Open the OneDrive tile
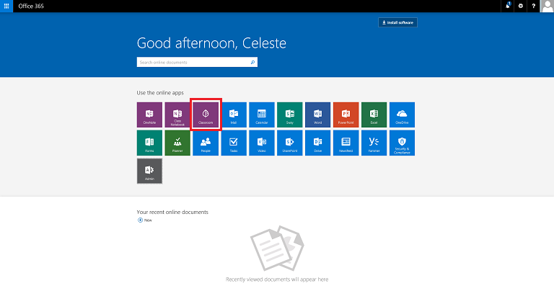The image size is (554, 291). [x=402, y=115]
